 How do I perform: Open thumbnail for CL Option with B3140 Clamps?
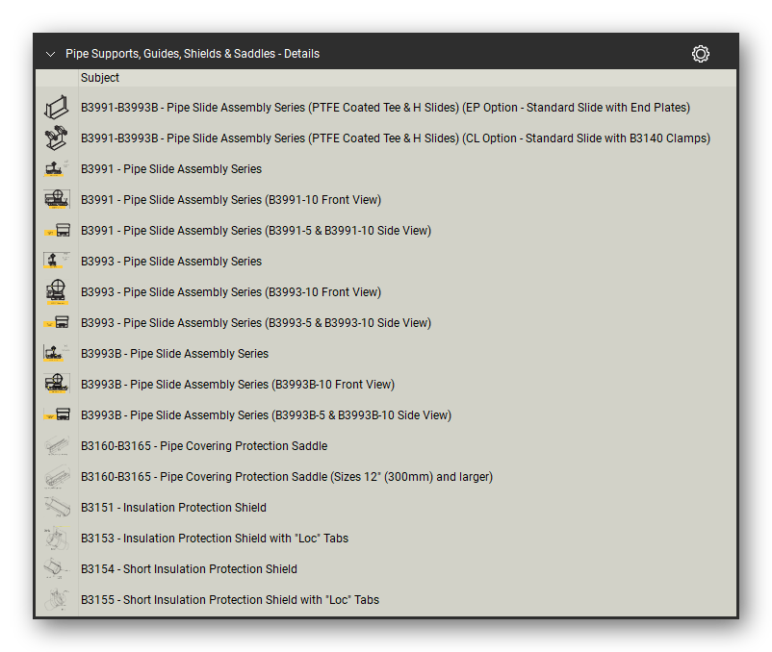coord(57,138)
